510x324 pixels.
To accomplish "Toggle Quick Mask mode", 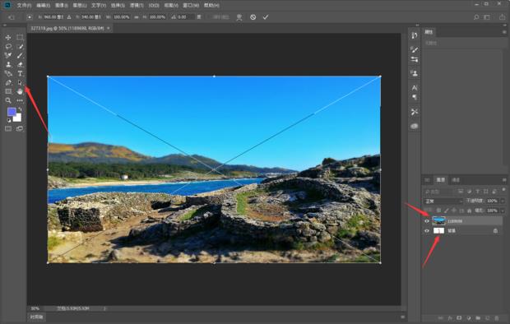I will [8, 129].
